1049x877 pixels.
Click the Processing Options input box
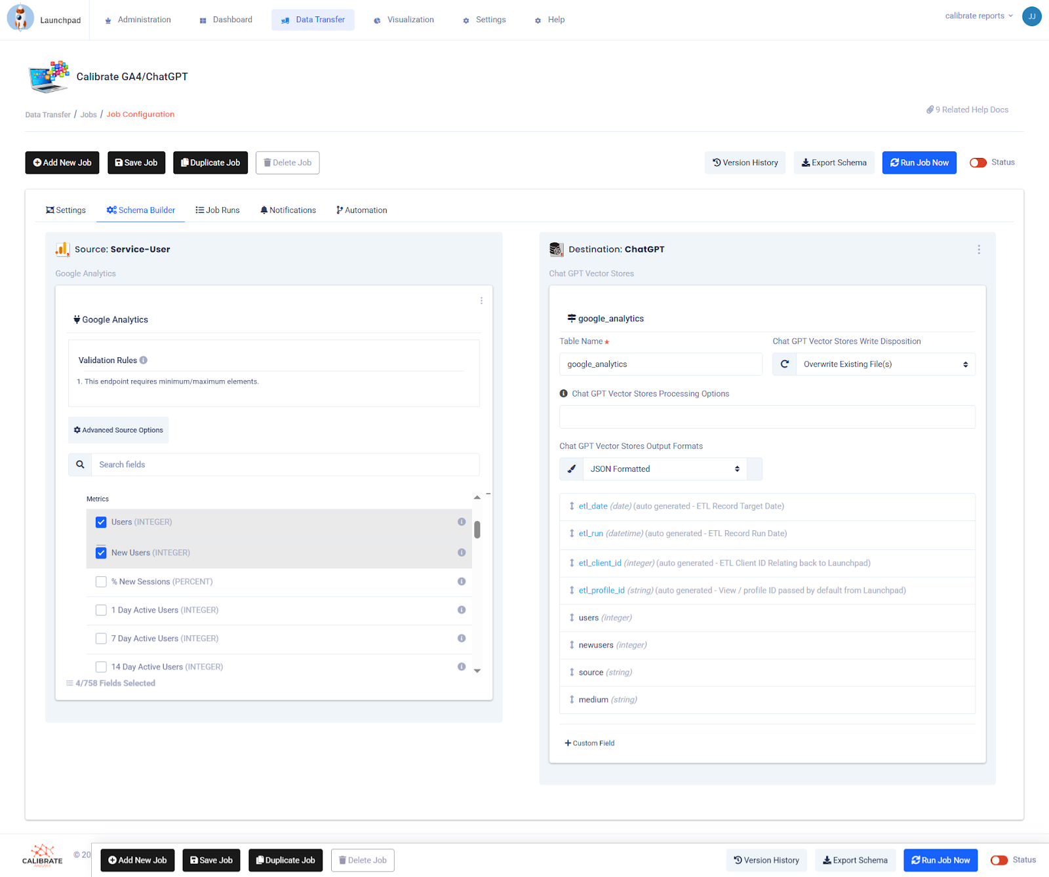pyautogui.click(x=767, y=417)
